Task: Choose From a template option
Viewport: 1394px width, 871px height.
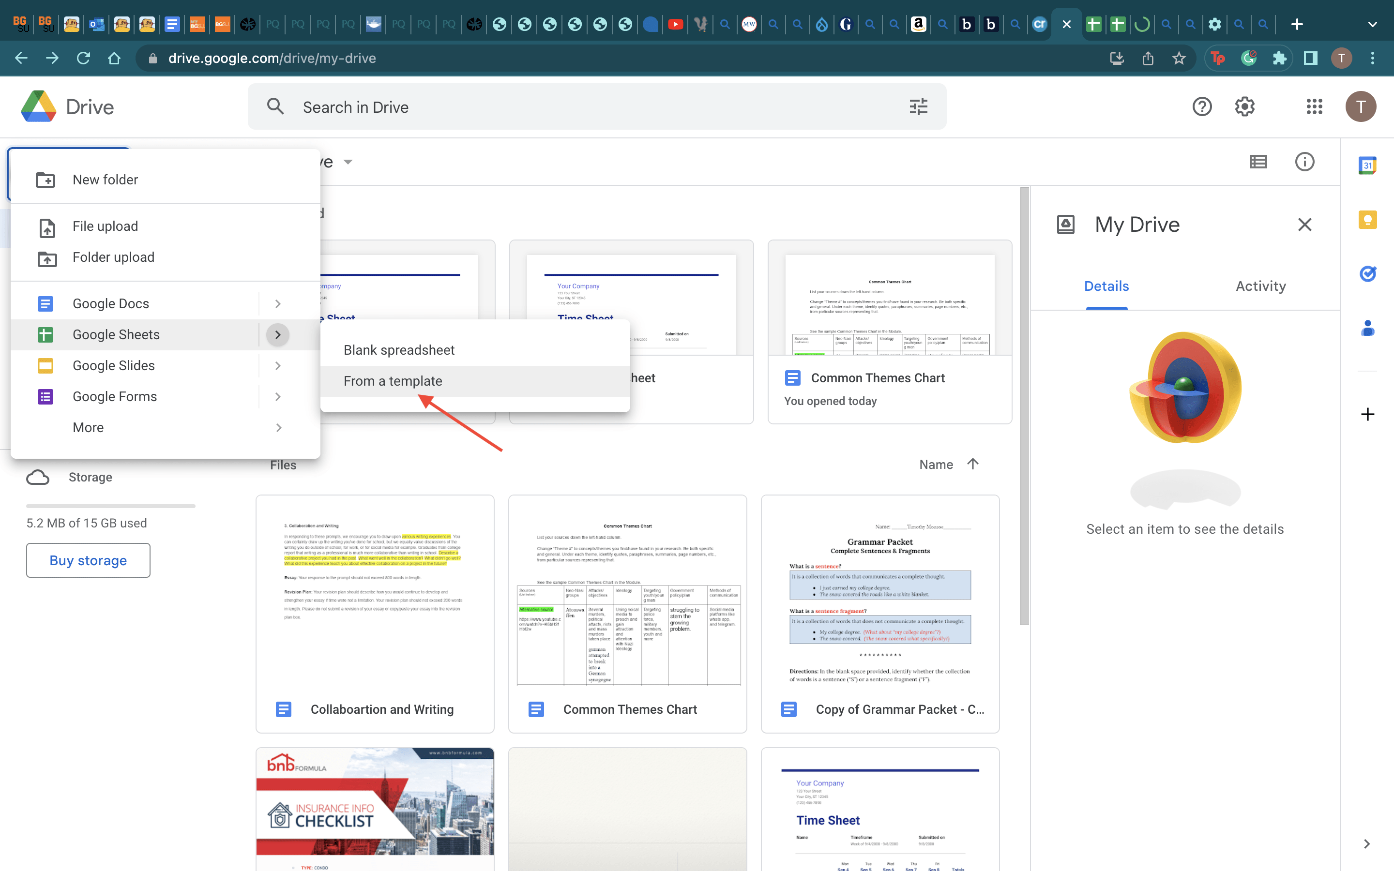Action: point(393,381)
